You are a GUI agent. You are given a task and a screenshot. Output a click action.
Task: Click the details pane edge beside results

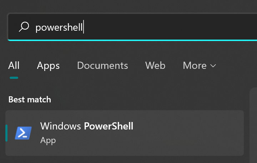point(253,125)
